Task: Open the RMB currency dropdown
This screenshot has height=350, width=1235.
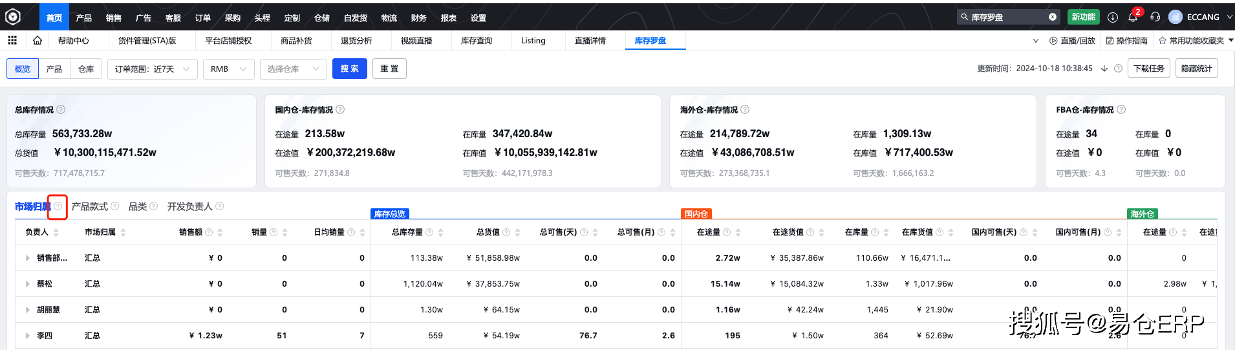Action: tap(228, 69)
